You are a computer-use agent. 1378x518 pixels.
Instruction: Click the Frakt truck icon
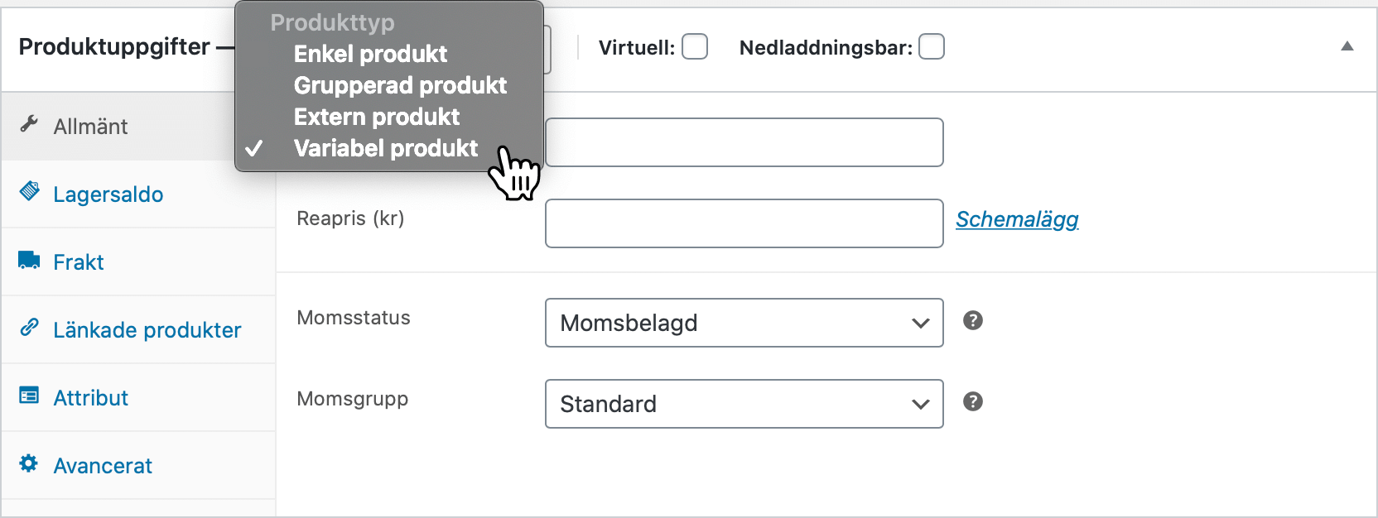click(29, 261)
